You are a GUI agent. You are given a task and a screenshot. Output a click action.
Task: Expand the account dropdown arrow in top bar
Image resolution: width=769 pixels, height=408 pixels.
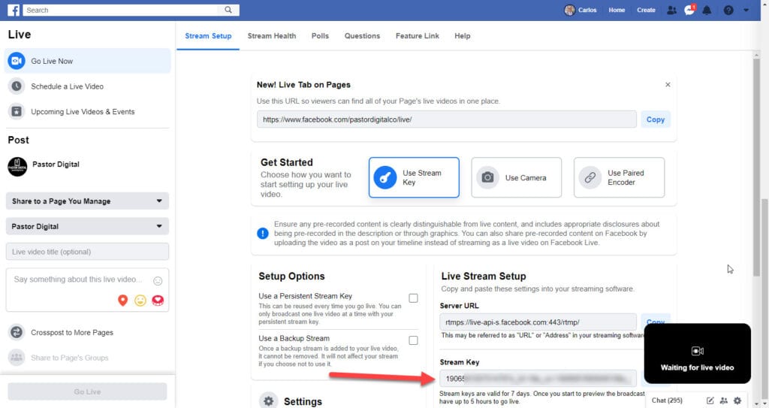(x=746, y=10)
